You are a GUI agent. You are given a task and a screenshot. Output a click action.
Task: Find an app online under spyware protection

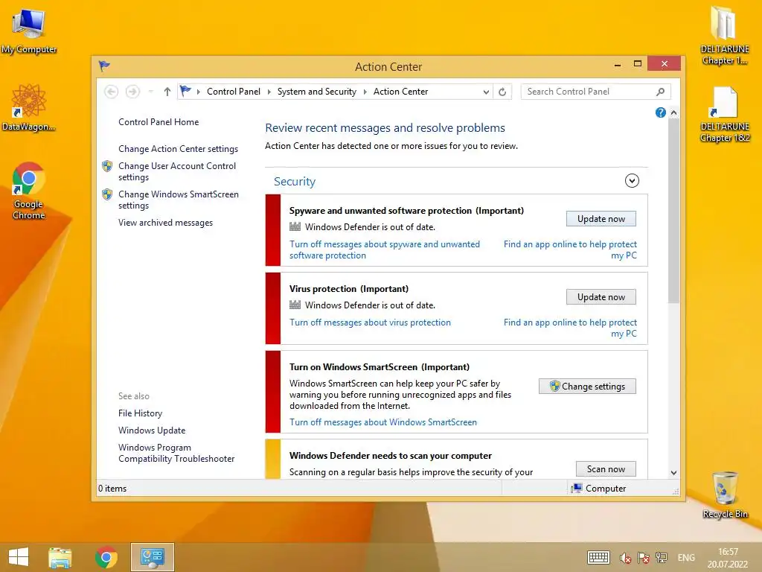tap(570, 250)
